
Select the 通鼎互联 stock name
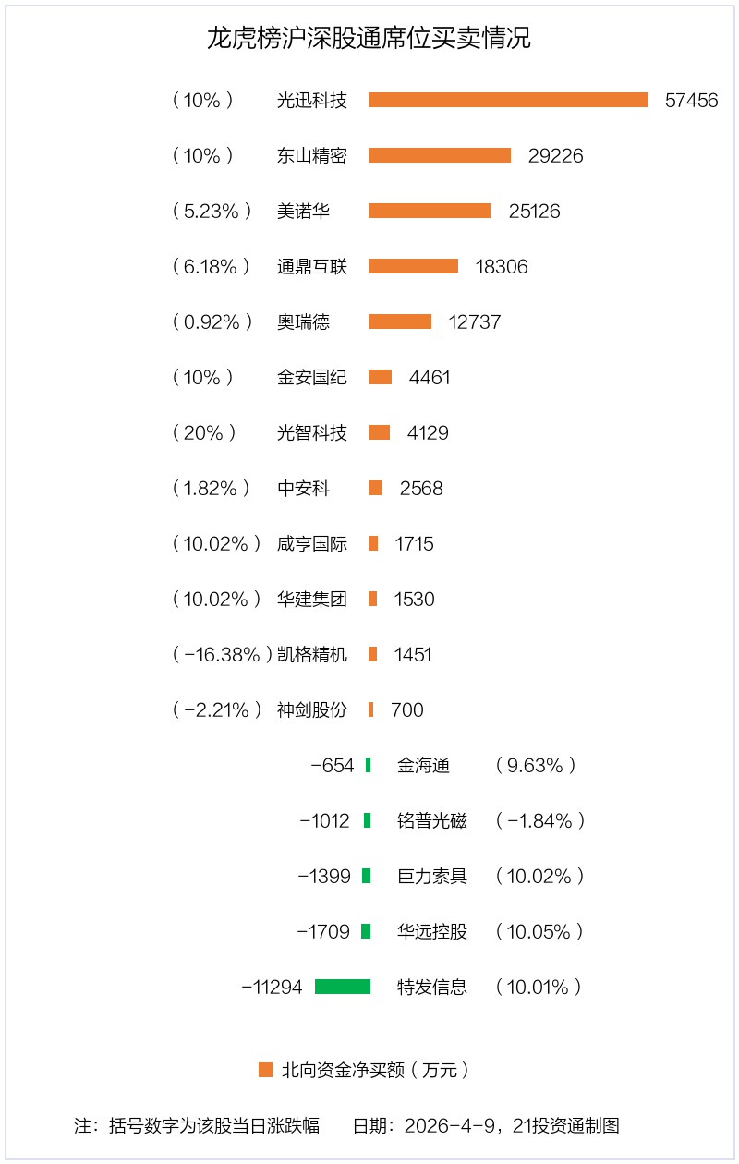pos(312,266)
